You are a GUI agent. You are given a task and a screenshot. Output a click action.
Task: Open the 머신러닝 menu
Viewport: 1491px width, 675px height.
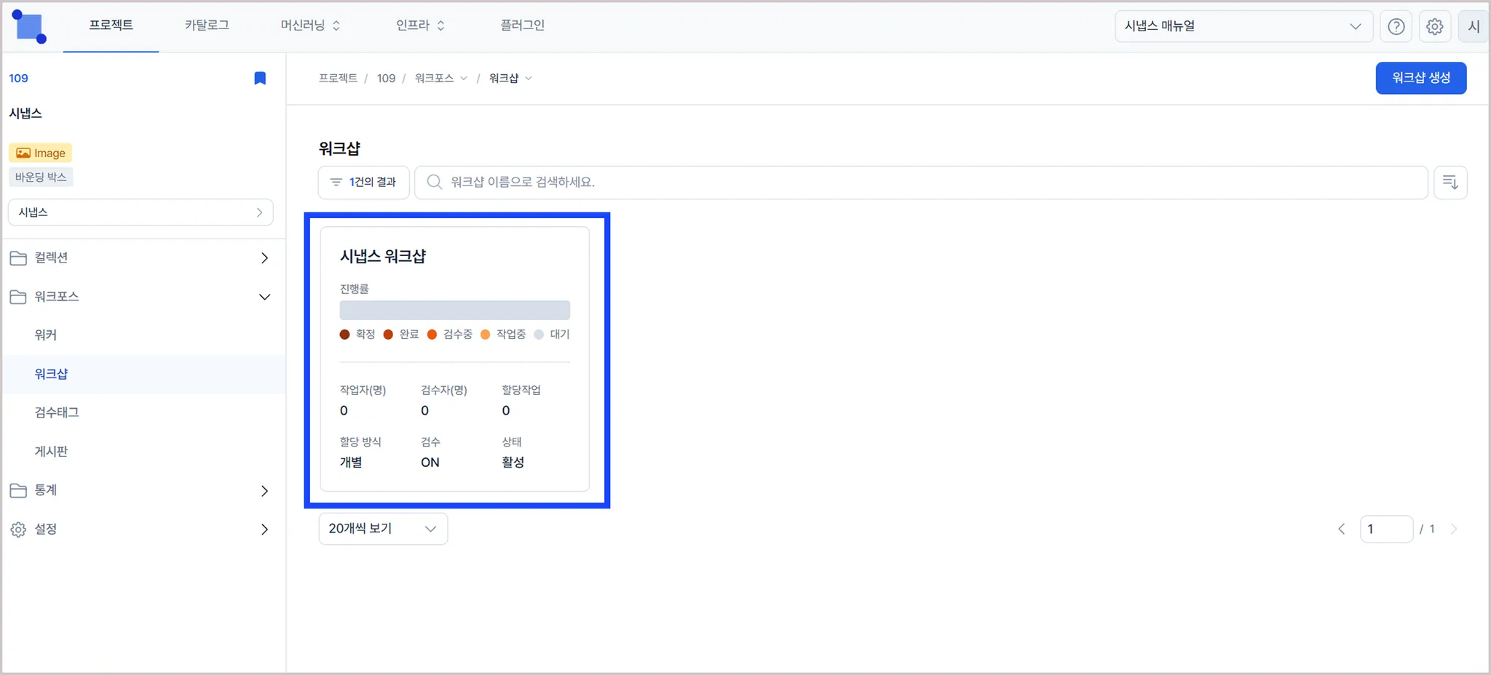coord(310,25)
